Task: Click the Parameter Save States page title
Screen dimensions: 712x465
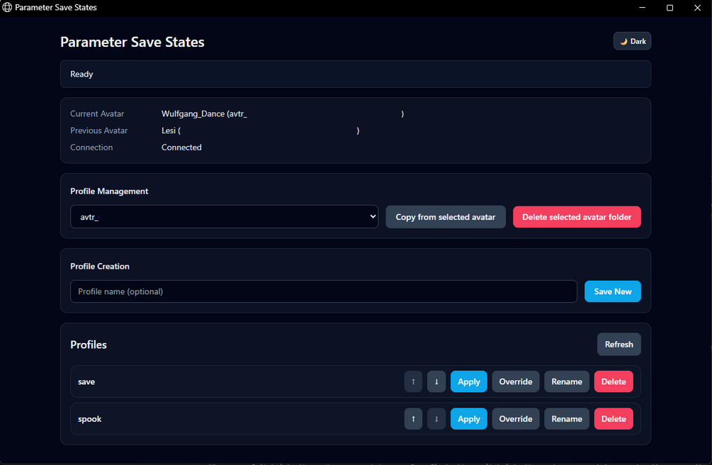Action: pos(132,43)
